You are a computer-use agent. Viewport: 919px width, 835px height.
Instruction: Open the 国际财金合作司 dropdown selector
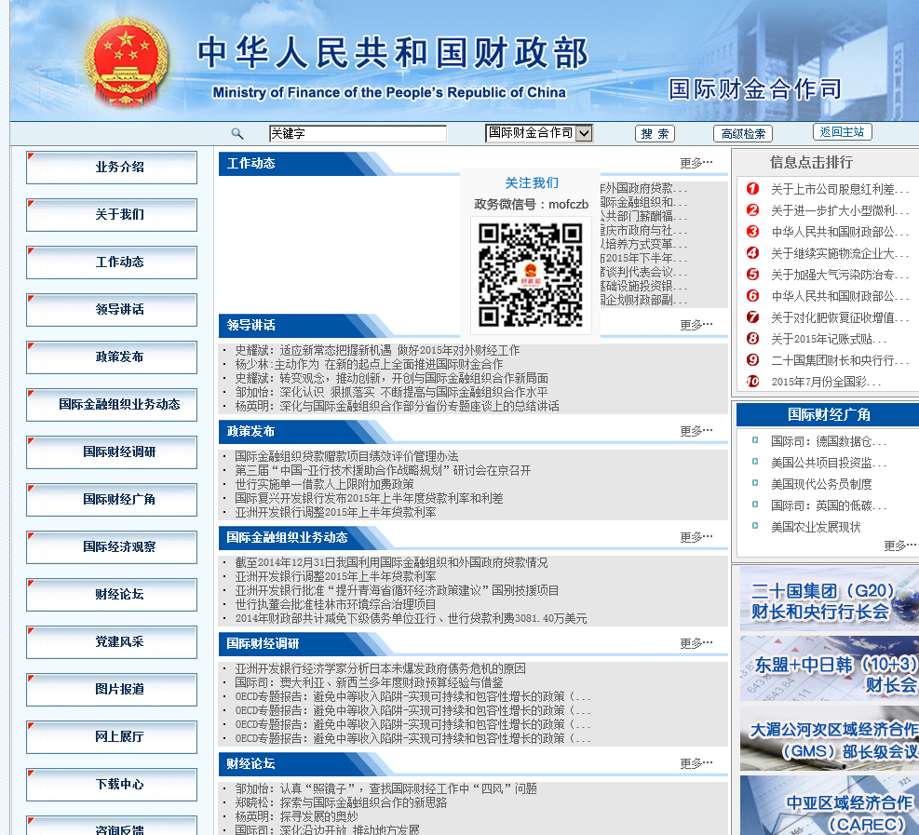tap(539, 133)
